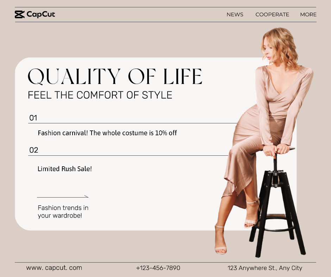Click the 123 Anywhere St., Any City address
Viewport: 331px width, 277px height.
click(x=265, y=268)
